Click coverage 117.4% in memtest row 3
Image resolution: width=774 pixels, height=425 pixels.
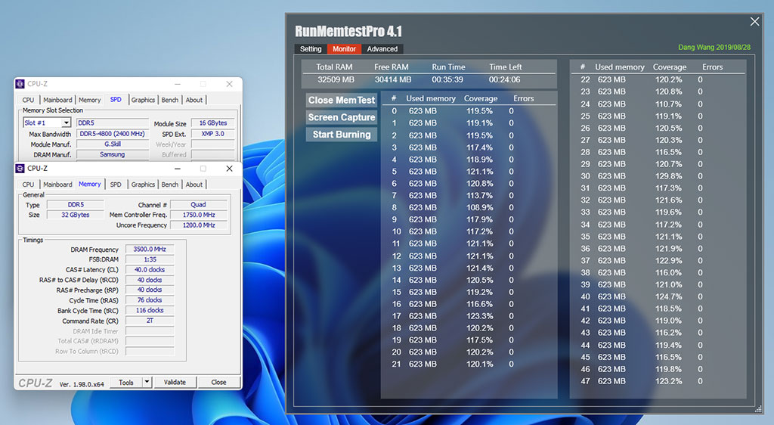tap(479, 147)
